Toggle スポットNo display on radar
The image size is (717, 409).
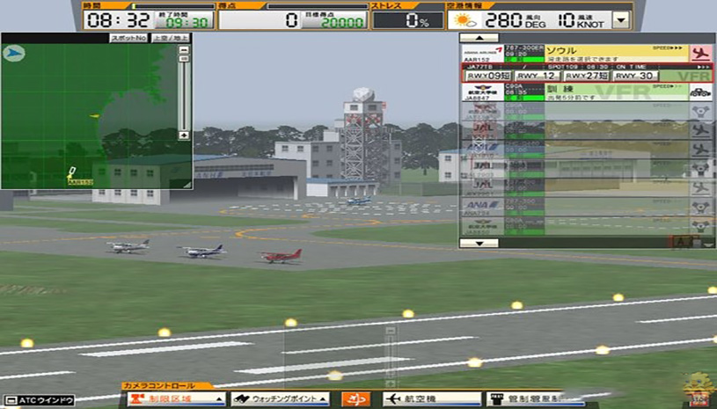128,38
